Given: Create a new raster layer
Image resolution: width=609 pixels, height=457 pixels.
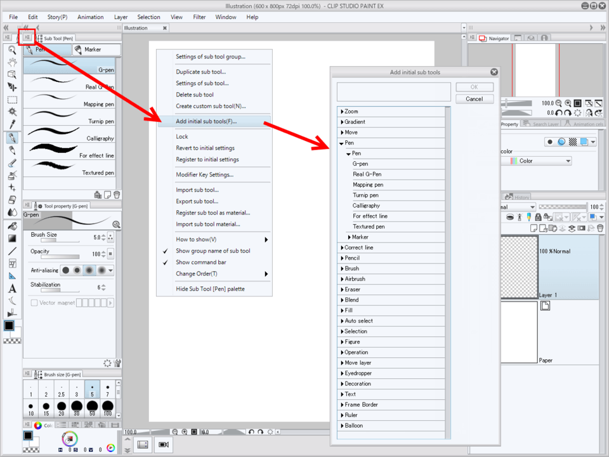Looking at the screenshot, I should (534, 228).
